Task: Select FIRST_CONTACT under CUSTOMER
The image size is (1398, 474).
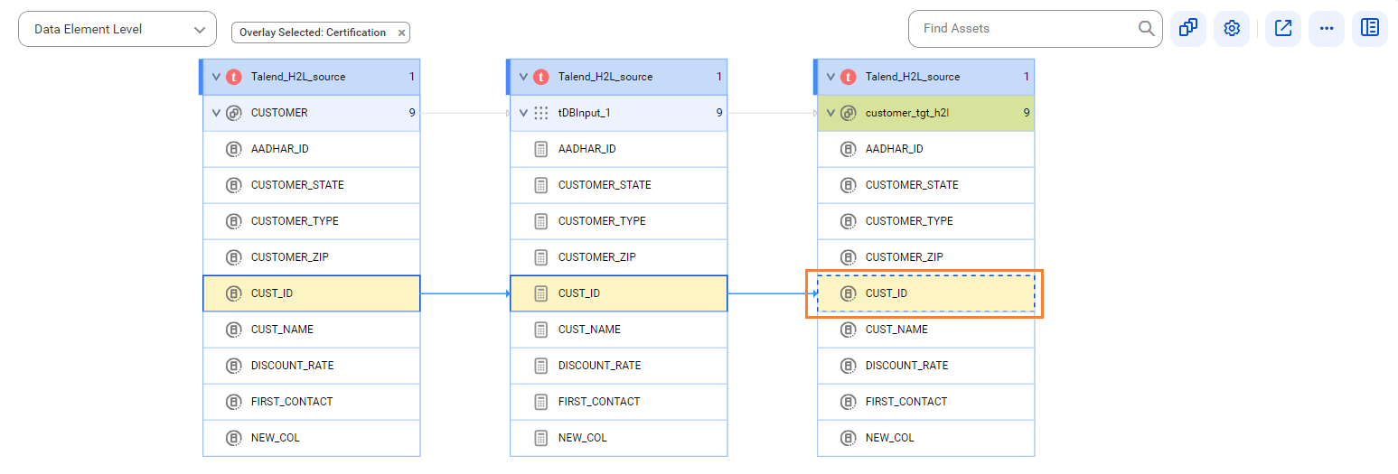Action: tap(312, 402)
